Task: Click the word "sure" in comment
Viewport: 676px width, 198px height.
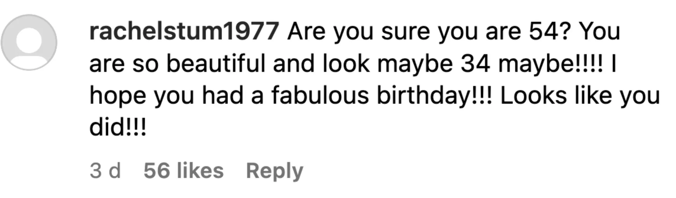Action: point(405,32)
